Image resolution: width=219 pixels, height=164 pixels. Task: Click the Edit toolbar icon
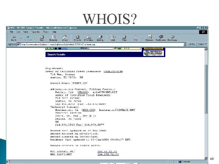pos(135,38)
